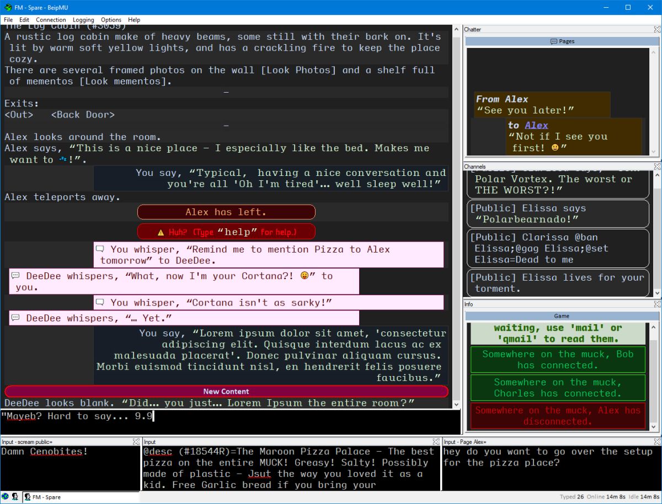Click the Pages tab speech icon
The width and height of the screenshot is (662, 504).
click(553, 41)
